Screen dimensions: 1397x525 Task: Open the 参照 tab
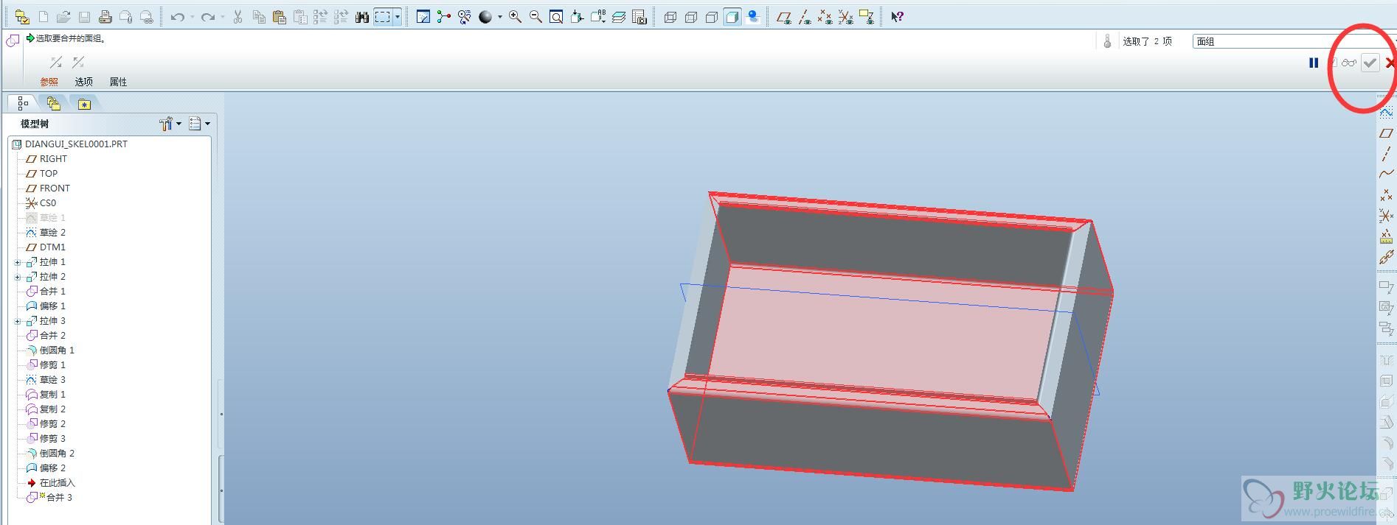point(49,82)
